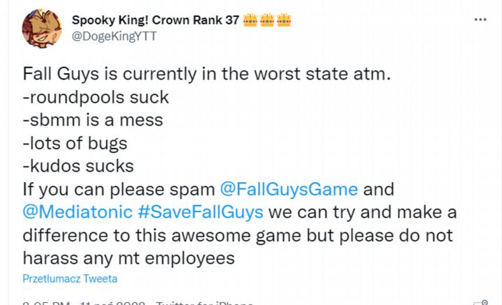Click the "harass any mt employees" text line
This screenshot has height=305, width=502.
coord(129,258)
